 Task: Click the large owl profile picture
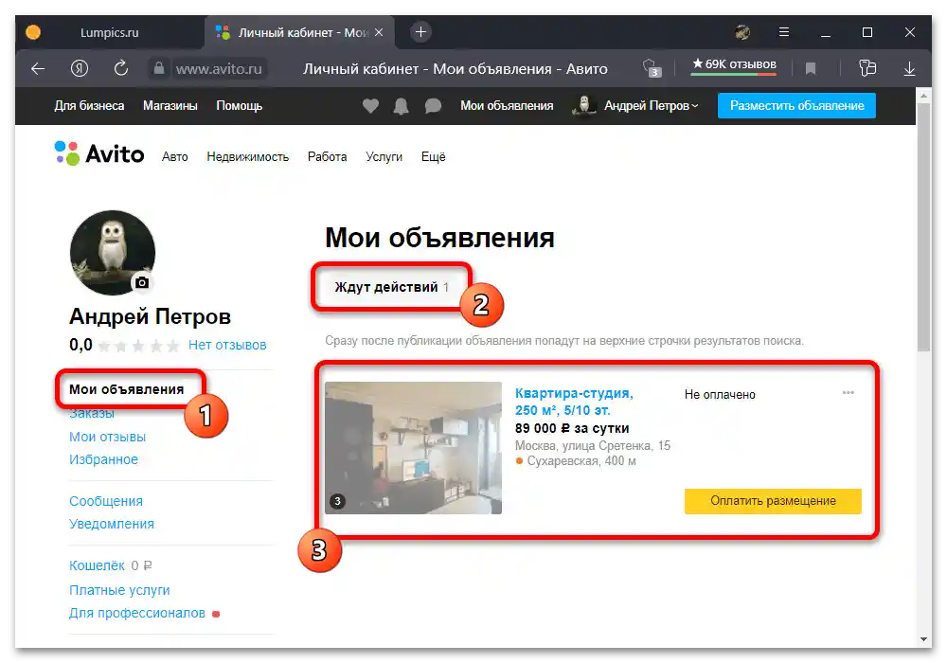pyautogui.click(x=113, y=252)
